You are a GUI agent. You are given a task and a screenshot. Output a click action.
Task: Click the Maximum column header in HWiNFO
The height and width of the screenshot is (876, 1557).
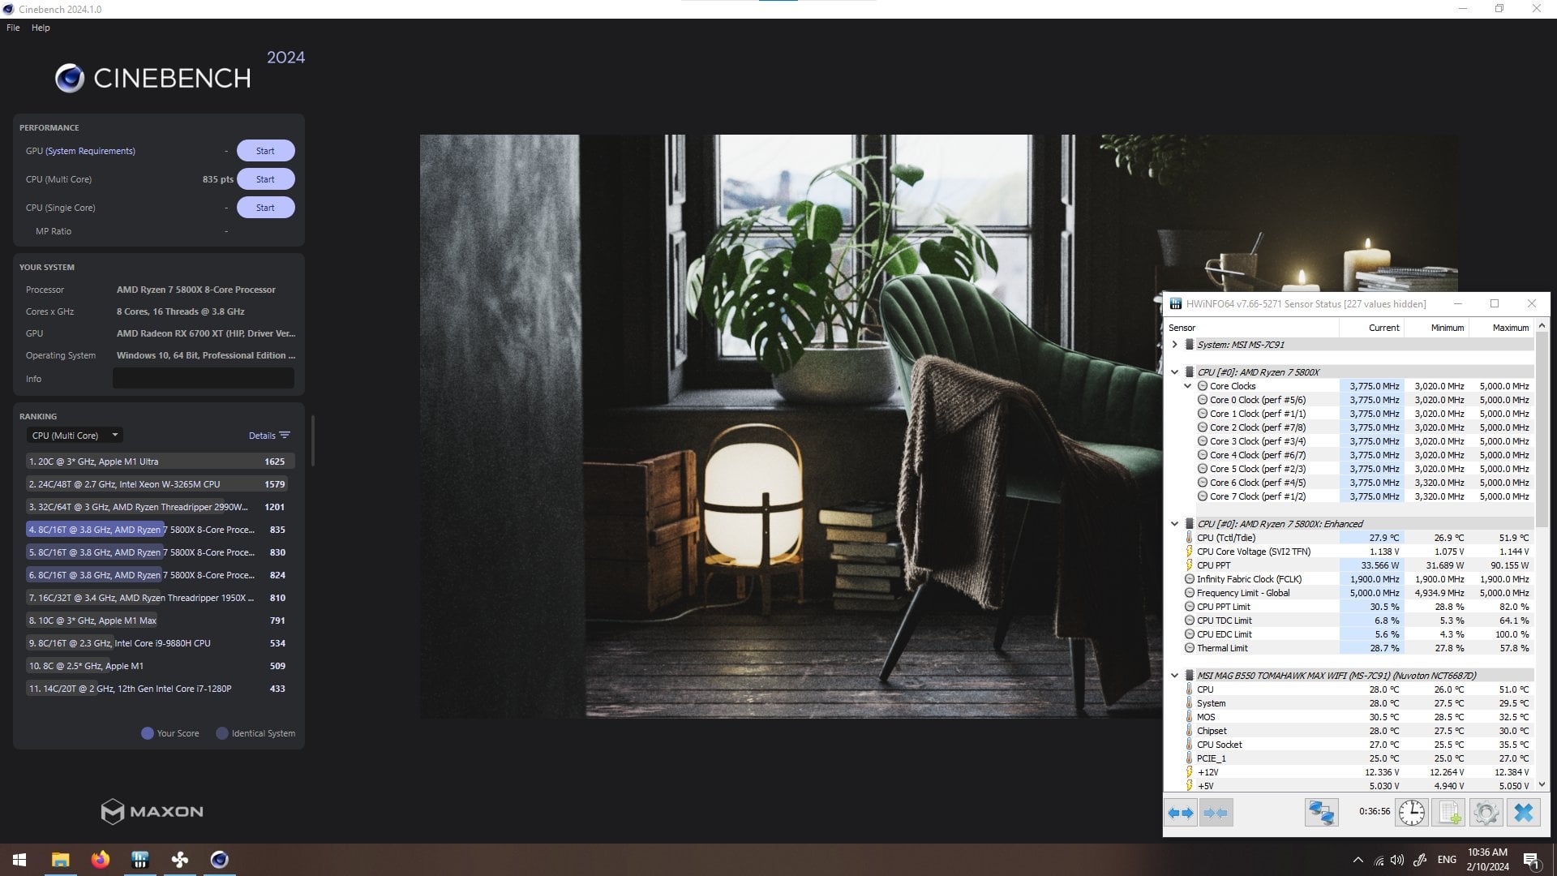[1501, 328]
